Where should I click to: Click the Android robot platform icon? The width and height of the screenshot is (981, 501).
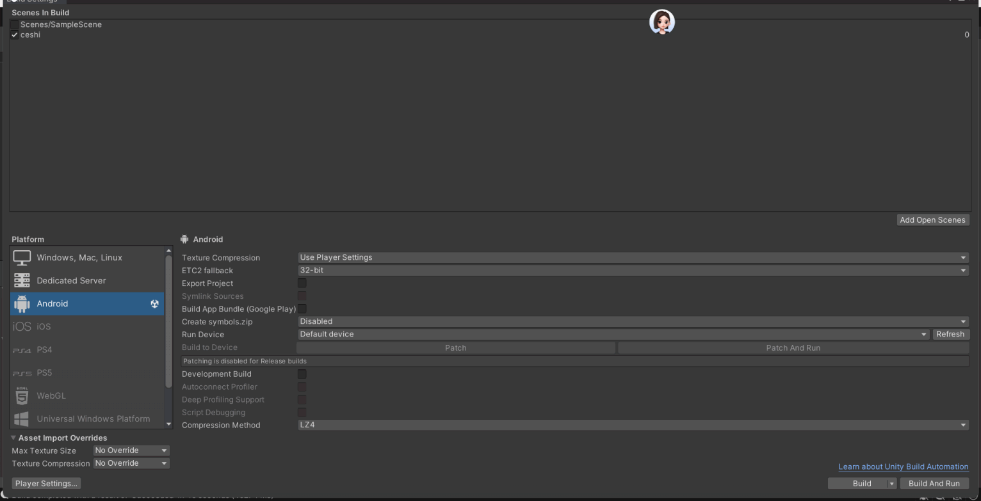(22, 304)
